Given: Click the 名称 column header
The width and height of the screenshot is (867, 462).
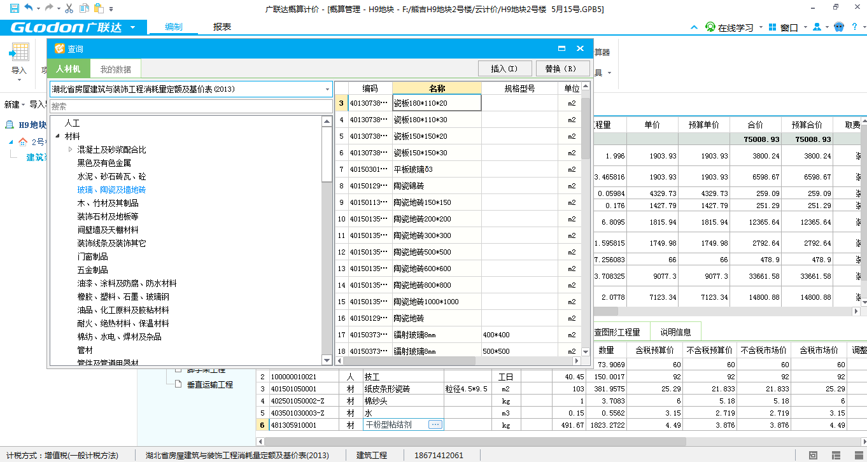Looking at the screenshot, I should 437,88.
